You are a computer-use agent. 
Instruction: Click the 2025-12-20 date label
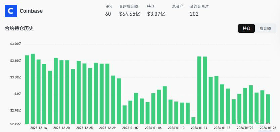pos(62,128)
